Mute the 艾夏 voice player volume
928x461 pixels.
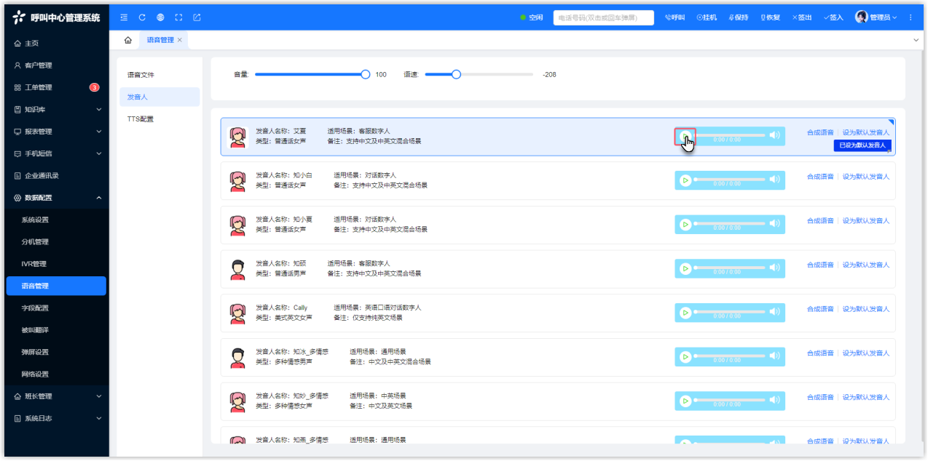[x=774, y=135]
